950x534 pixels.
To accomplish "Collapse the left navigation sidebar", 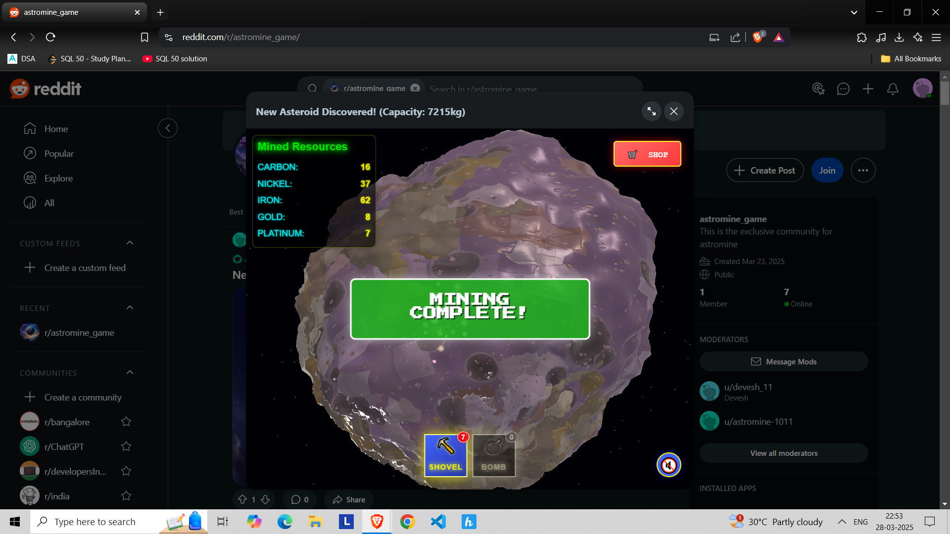I will tap(168, 128).
